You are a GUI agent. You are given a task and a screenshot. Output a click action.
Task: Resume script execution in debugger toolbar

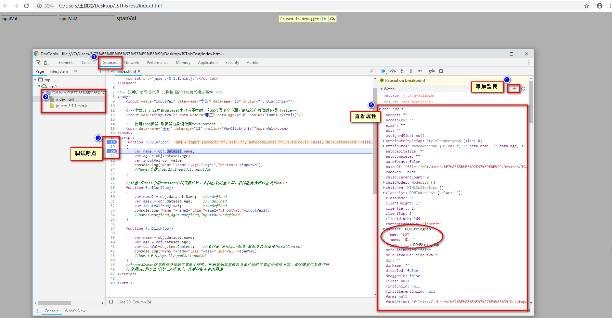click(384, 71)
